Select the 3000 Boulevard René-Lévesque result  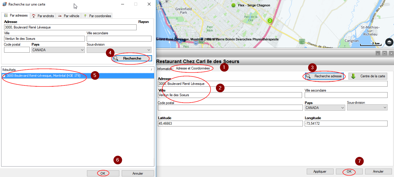pos(43,76)
